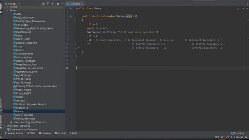Toggle Bookmarks side tab on left stripe
The image size is (249, 140).
tap(1, 122)
